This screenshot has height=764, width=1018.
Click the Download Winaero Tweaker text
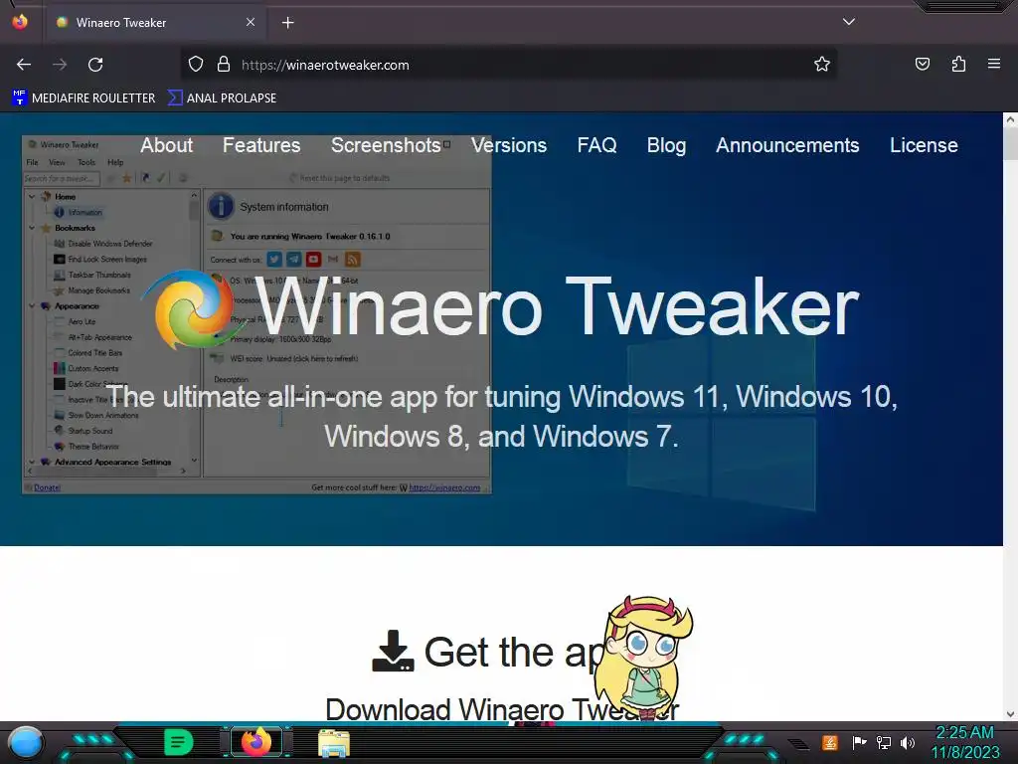(502, 709)
